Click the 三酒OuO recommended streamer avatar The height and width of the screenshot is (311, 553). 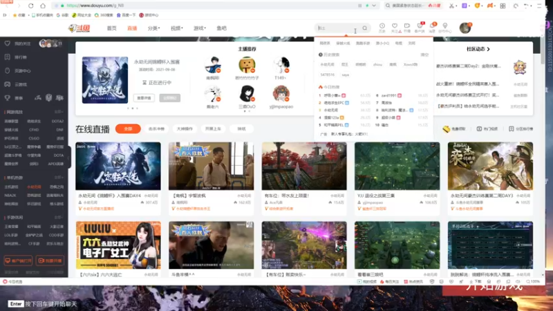pyautogui.click(x=247, y=93)
